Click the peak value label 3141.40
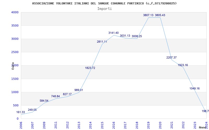Image resolution: width=209 pixels, height=130 pixels. click(113, 33)
